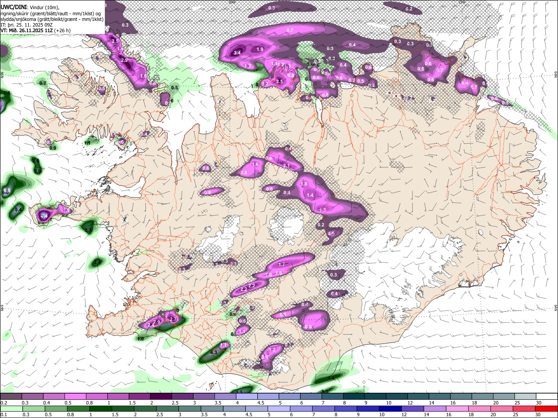Screen dimensions: 558x418
Task: Click the 'VT: Mið. 26.11.2025 11Z' valid-time line
Action: 26,30
